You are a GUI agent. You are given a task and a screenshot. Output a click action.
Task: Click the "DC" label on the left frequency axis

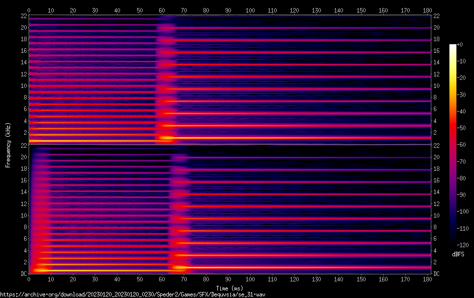click(x=23, y=274)
